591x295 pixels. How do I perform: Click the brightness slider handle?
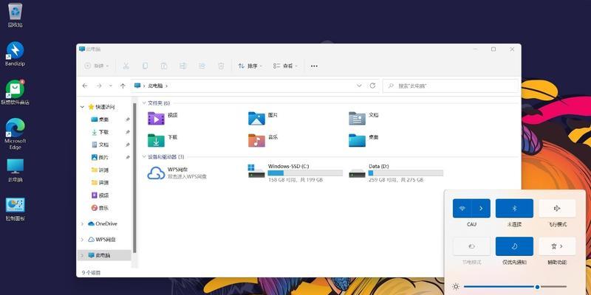[x=537, y=287]
